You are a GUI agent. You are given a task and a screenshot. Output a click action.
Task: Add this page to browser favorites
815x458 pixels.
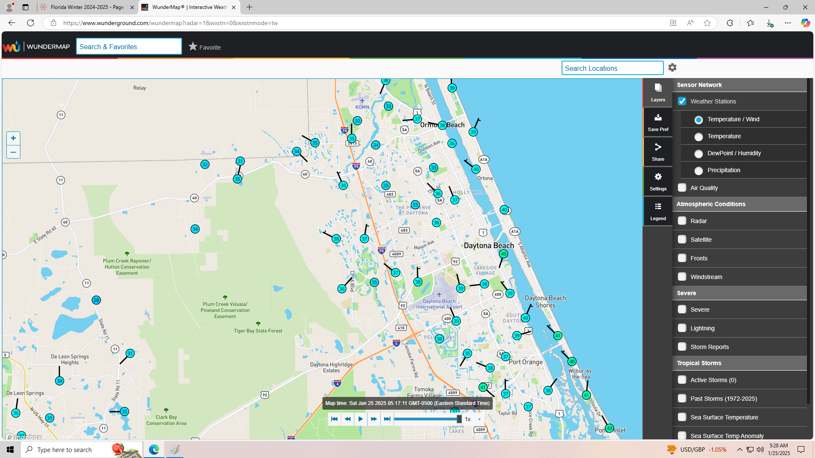click(x=707, y=23)
